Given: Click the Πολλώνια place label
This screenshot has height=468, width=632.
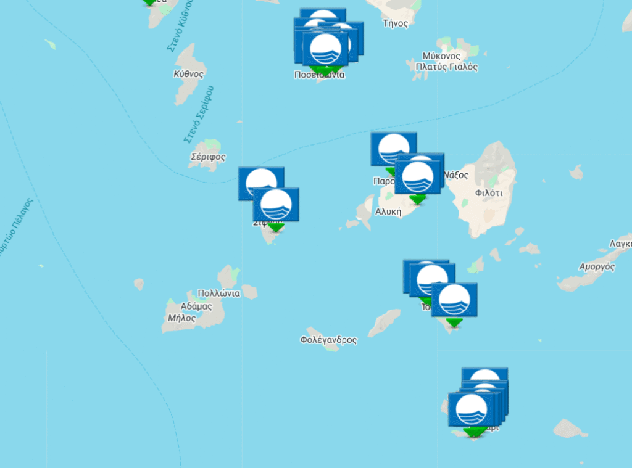Looking at the screenshot, I should coord(219,294).
